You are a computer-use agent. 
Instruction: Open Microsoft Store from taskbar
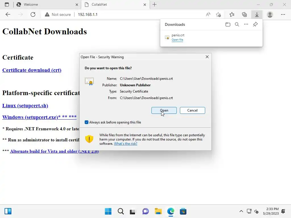pos(183,211)
